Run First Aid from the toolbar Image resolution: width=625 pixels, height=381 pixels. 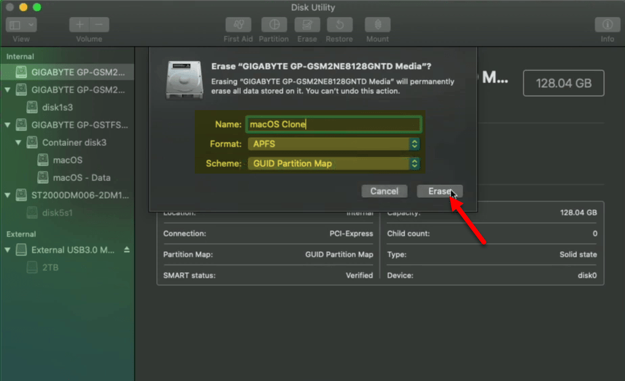tap(238, 25)
